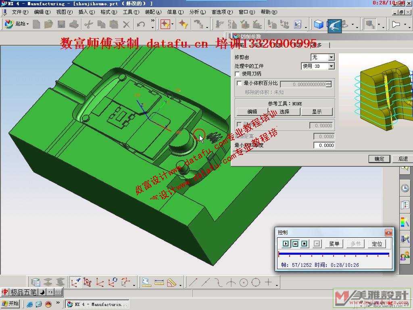Image resolution: width=413 pixels, height=310 pixels.
Task: Open the 插入 menu
Action: 87,12
